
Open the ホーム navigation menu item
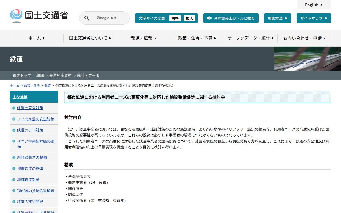click(x=37, y=38)
